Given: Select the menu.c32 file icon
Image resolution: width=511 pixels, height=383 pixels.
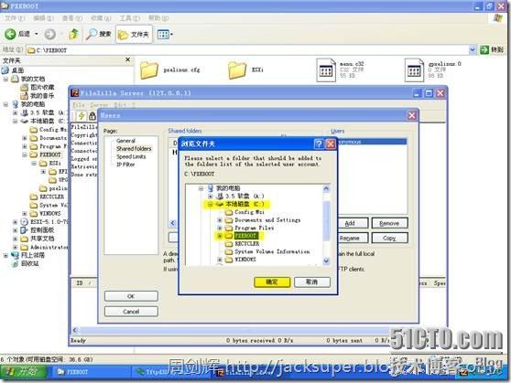Looking at the screenshot, I should tap(326, 70).
